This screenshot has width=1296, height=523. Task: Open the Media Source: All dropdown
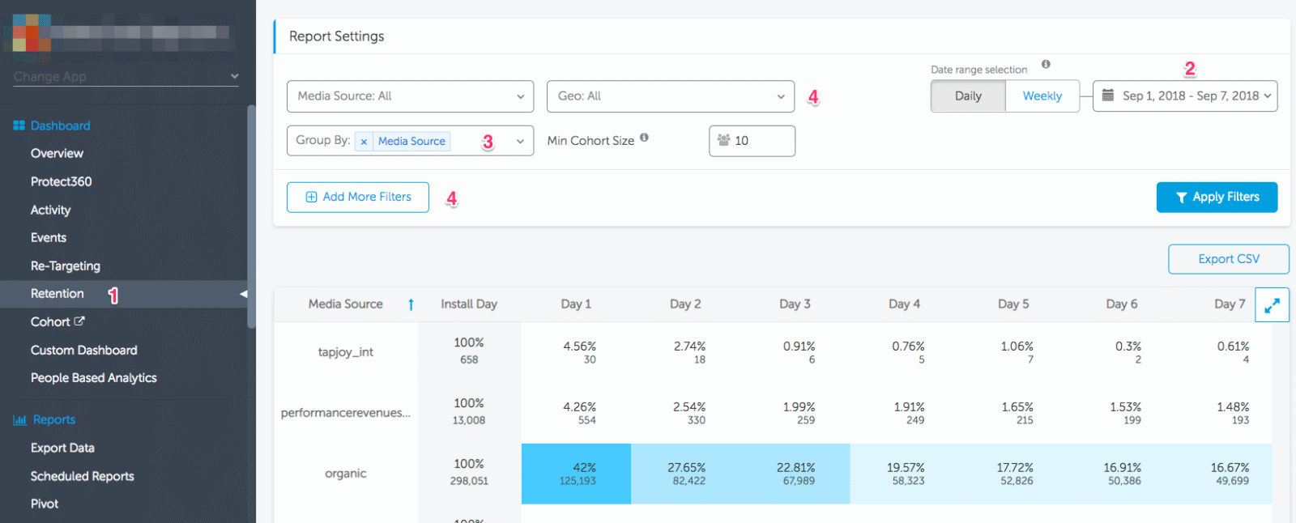coord(410,96)
